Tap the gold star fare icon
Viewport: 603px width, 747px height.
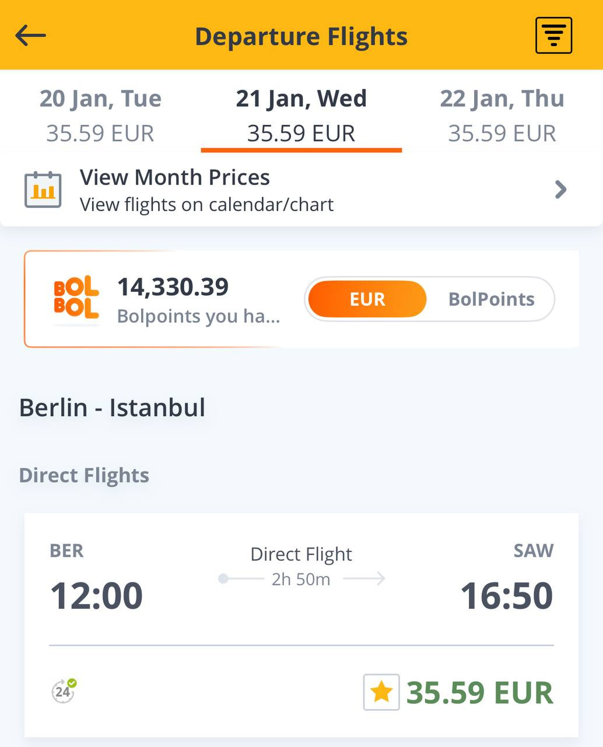[x=381, y=692]
